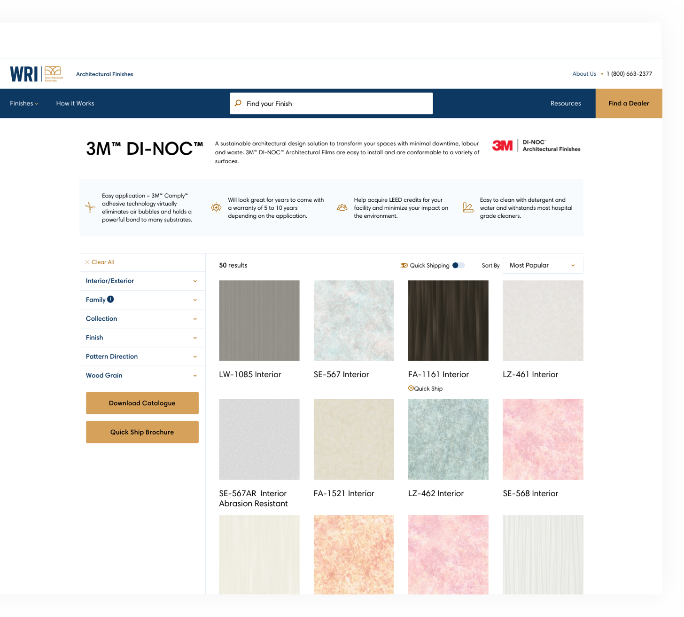Select the SE-567 Interior swatch

coord(354,321)
